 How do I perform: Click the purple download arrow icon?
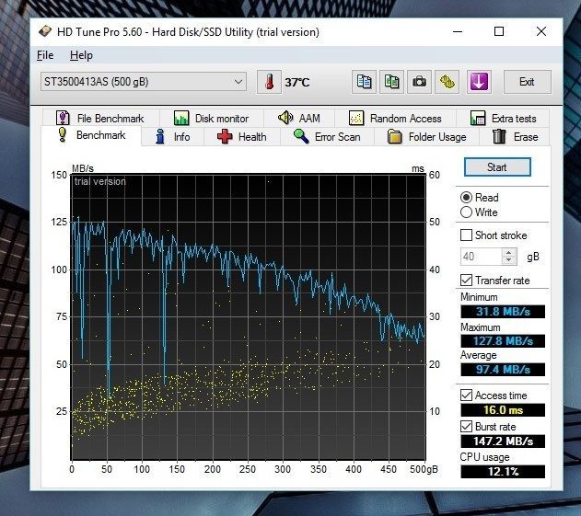click(x=479, y=82)
